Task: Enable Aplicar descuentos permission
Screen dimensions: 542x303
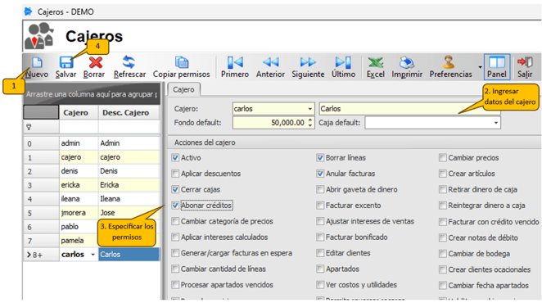Action: tap(175, 174)
